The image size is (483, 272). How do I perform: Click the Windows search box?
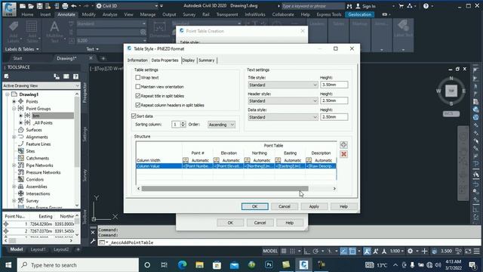click(x=78, y=265)
